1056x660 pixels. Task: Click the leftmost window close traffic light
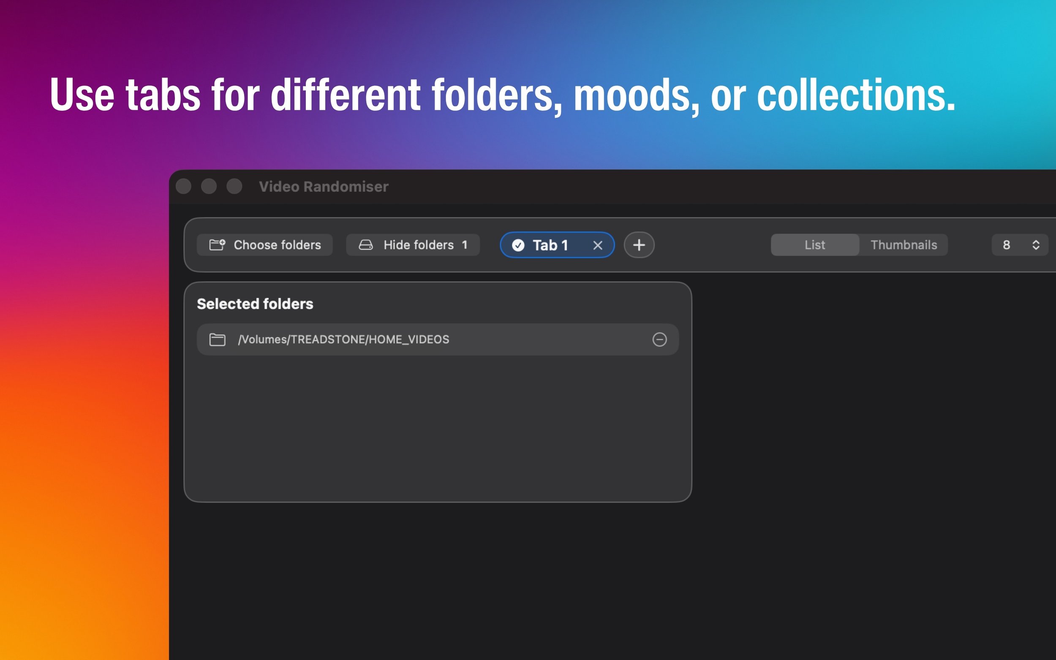pos(183,186)
